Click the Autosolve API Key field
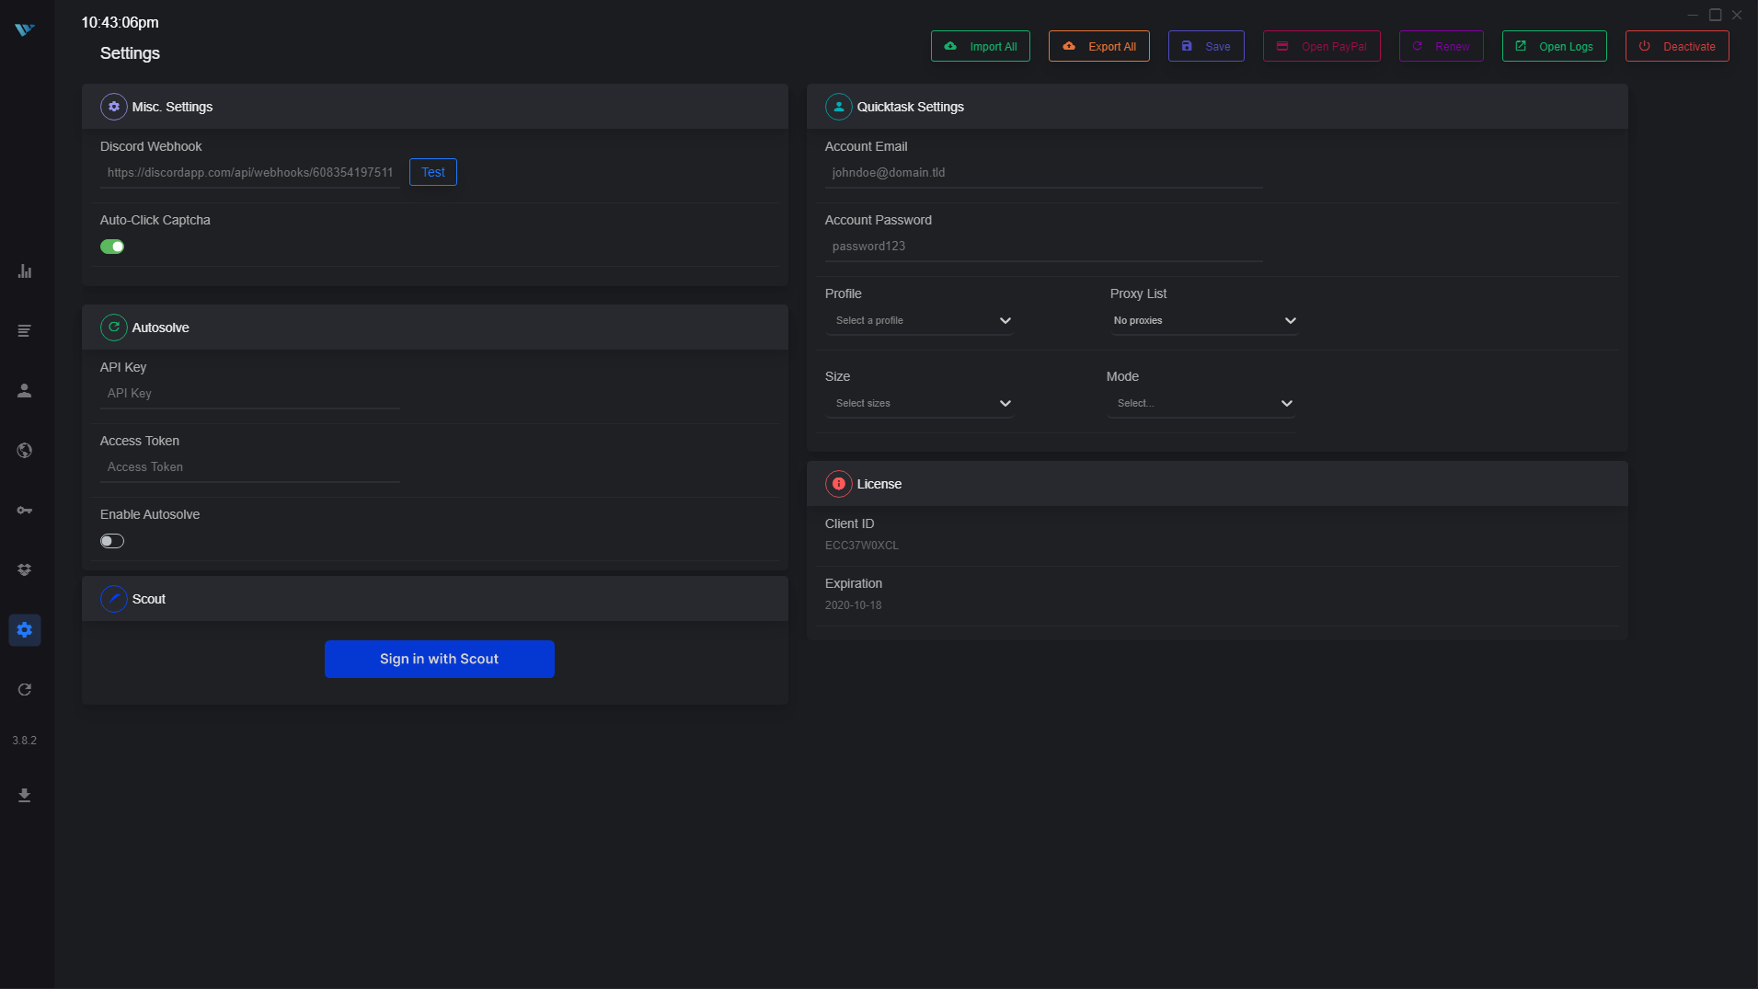Viewport: 1758px width, 989px height. 249,394
